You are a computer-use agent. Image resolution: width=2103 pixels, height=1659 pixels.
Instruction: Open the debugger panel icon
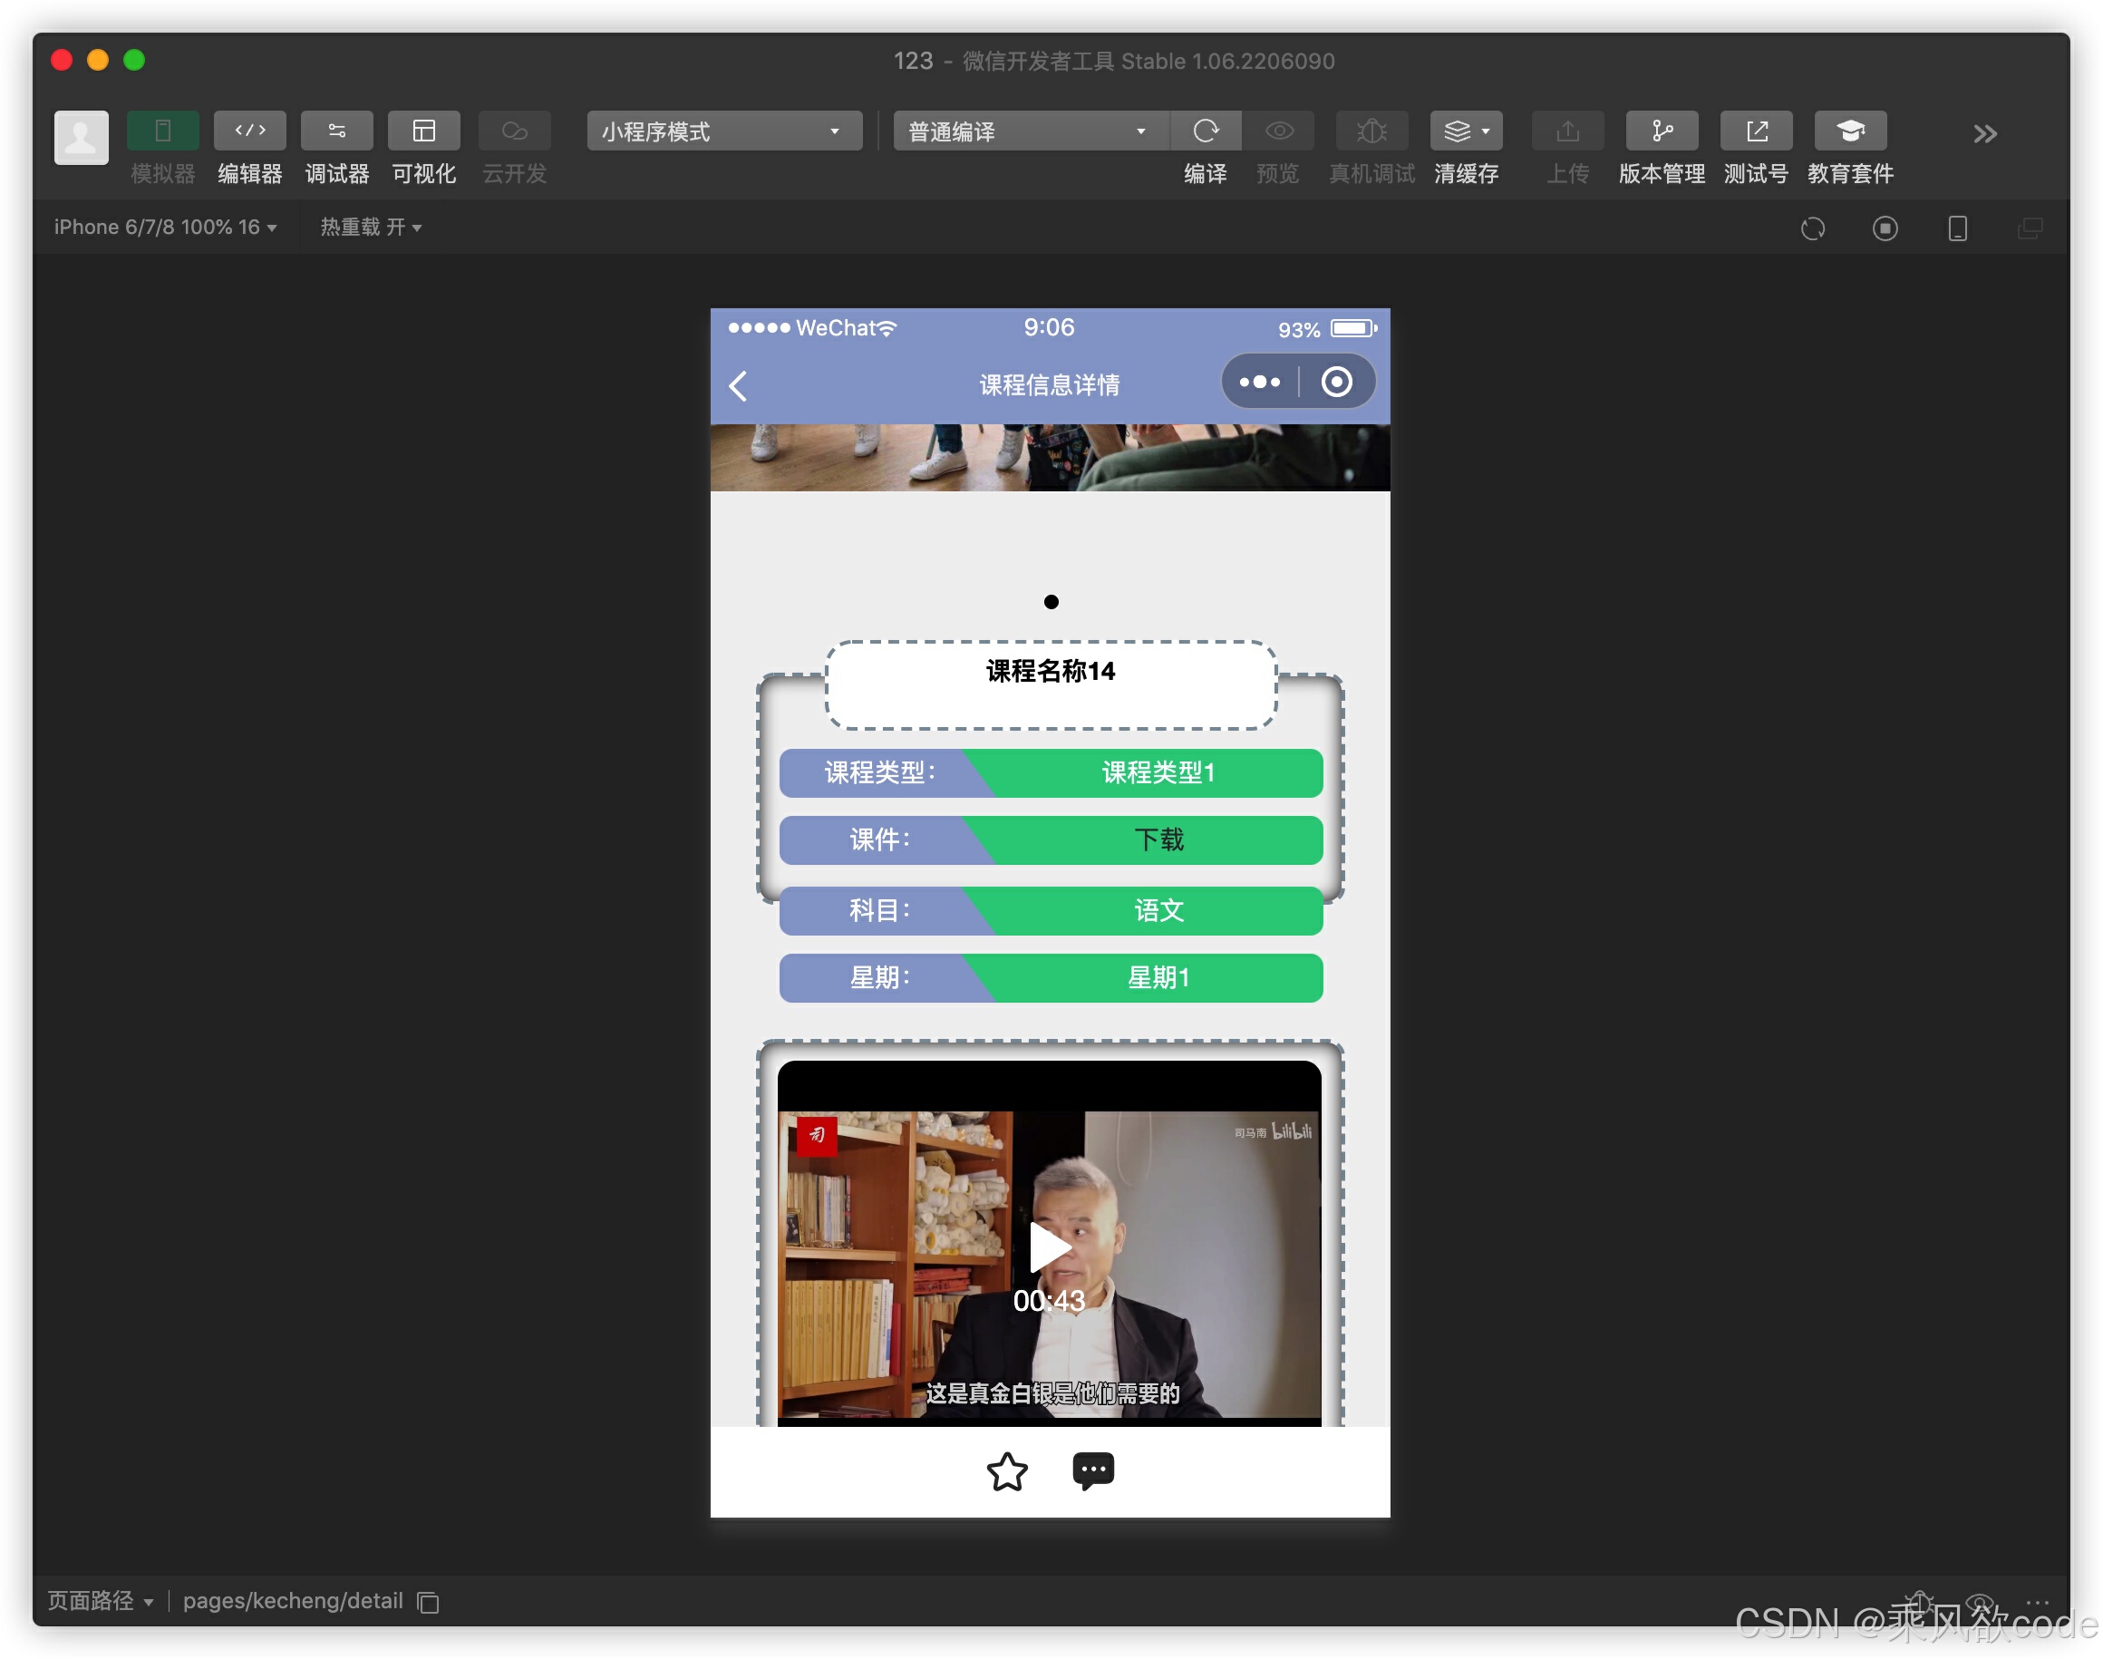point(337,131)
